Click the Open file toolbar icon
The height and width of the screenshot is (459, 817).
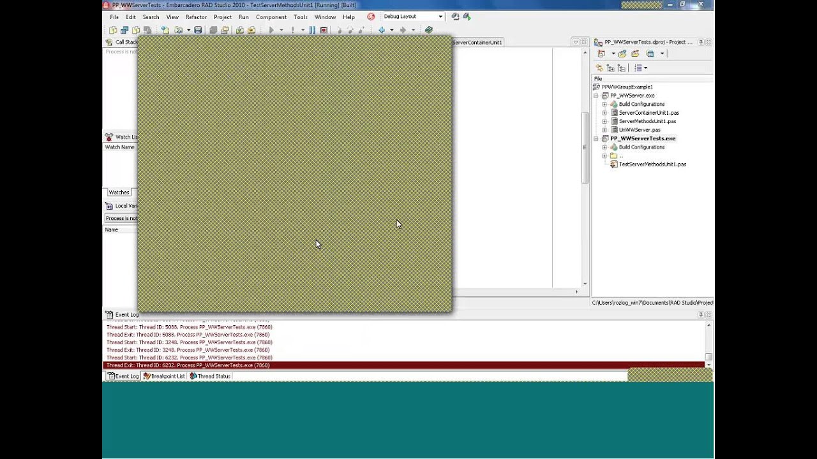tap(178, 30)
